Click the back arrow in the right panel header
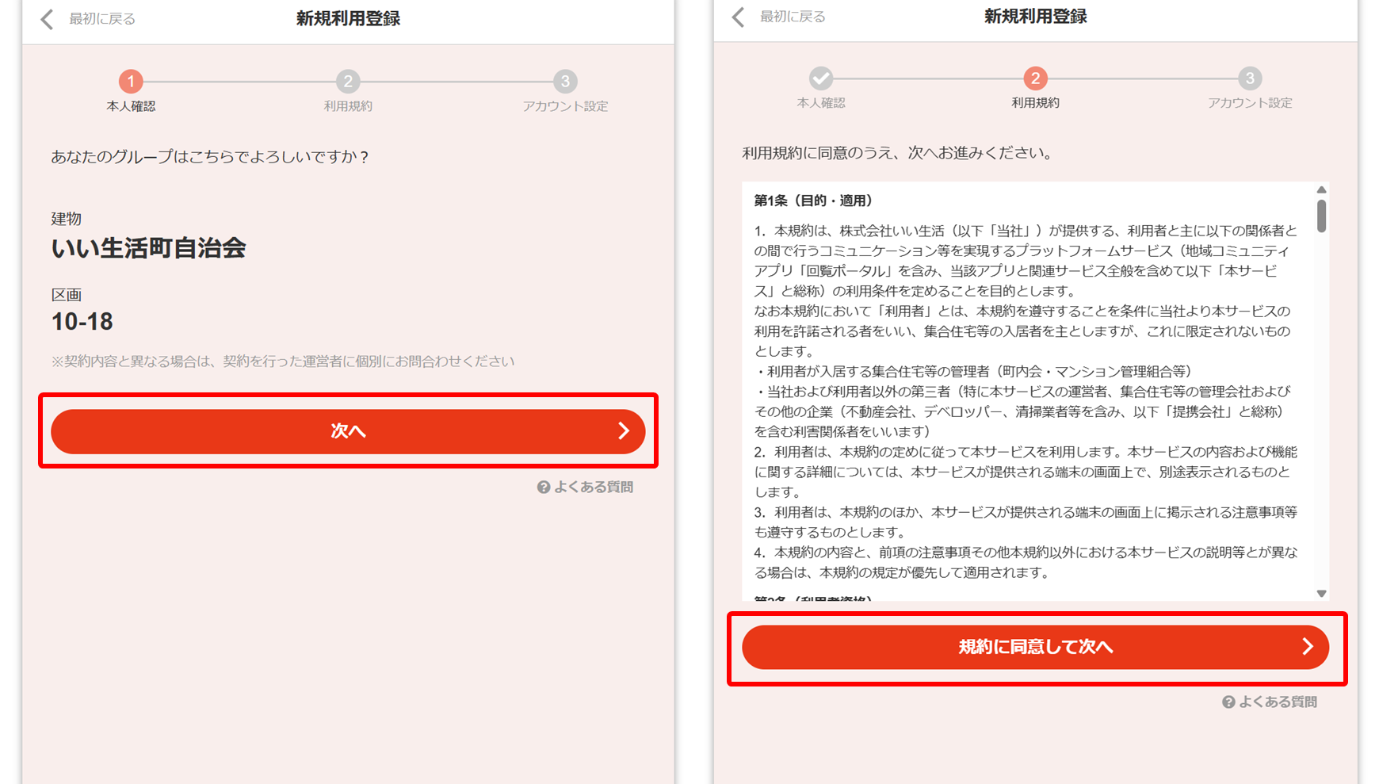 pos(738,17)
